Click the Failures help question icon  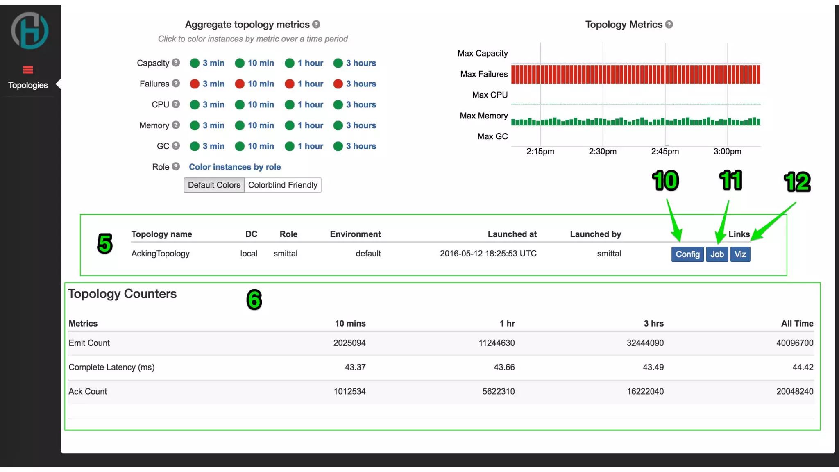pos(176,84)
